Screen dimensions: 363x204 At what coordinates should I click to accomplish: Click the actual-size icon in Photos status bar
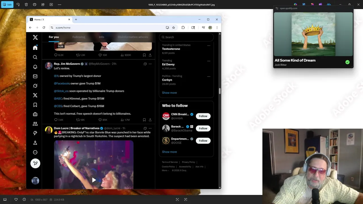point(186,199)
